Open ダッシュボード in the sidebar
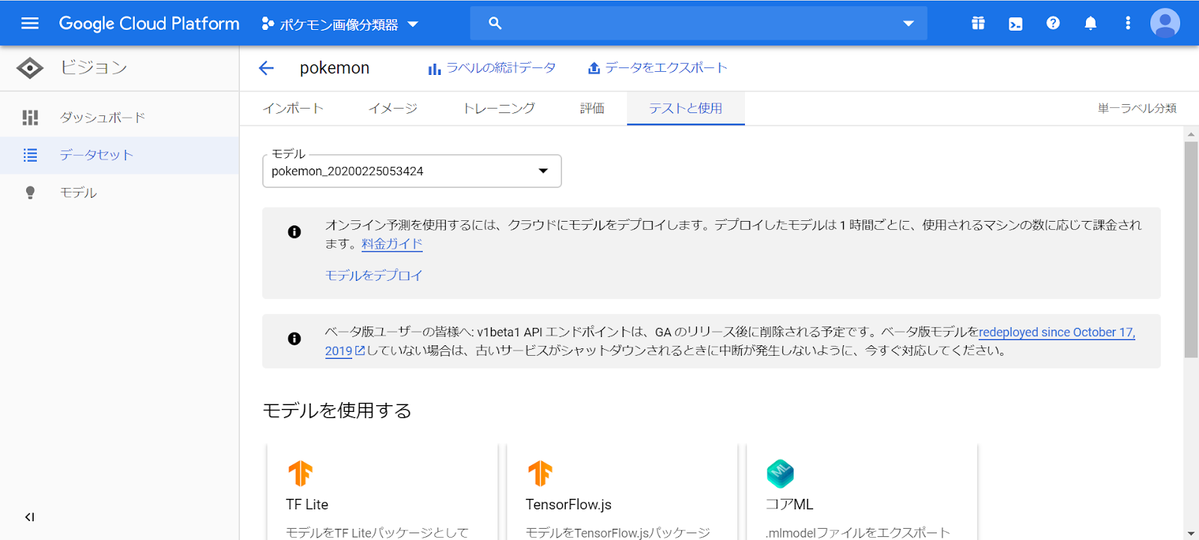Image resolution: width=1199 pixels, height=540 pixels. coord(120,118)
